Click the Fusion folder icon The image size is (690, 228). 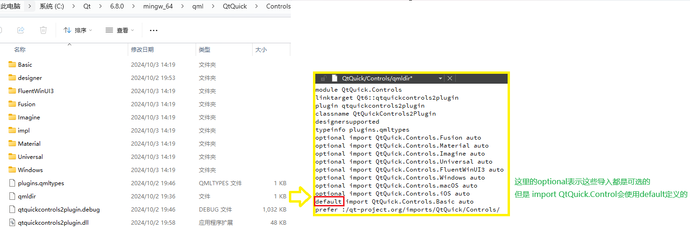coord(12,104)
